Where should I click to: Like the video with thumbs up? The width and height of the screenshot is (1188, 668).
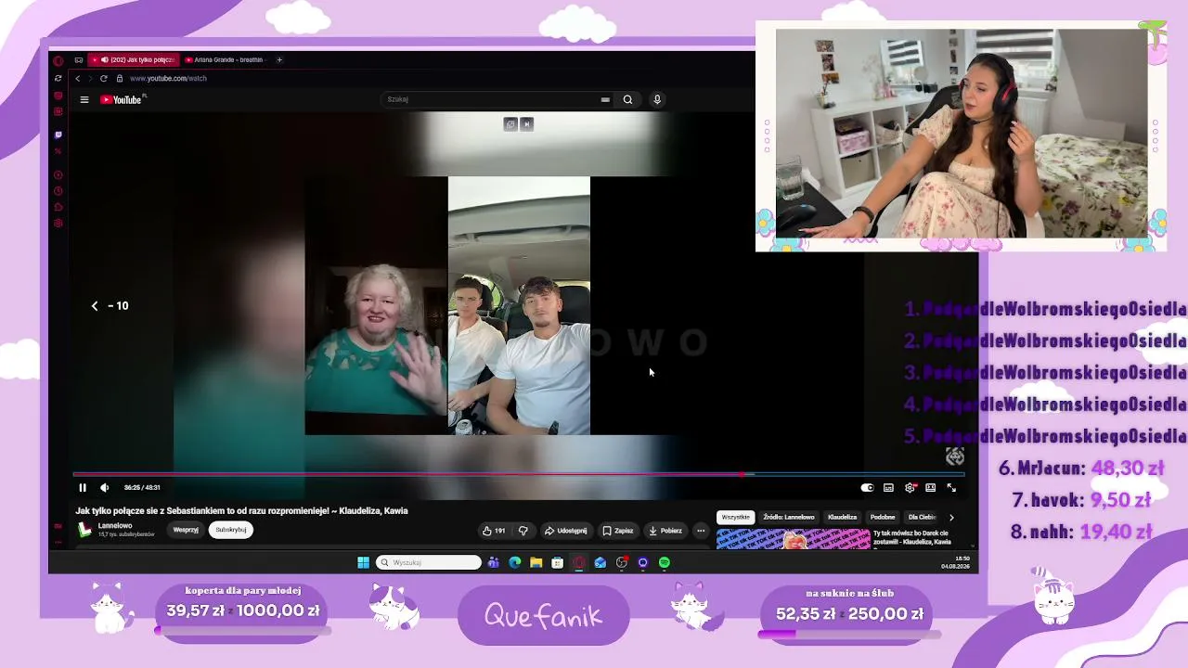point(494,531)
